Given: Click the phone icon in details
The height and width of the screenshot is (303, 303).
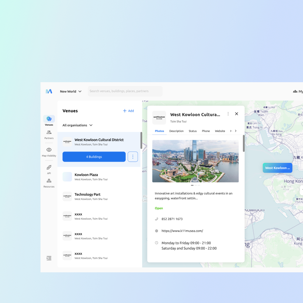Looking at the screenshot, I should [156, 219].
